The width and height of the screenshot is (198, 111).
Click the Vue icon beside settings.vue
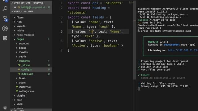pos(17,91)
